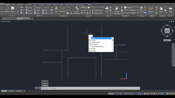175x98 pixels.
Task: Select the Line draw tool
Action: click(x=2, y=9)
